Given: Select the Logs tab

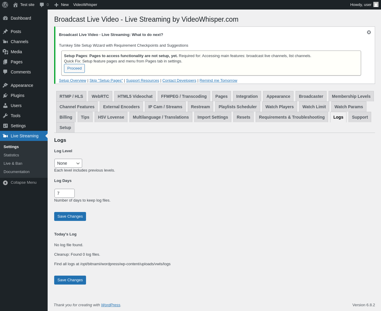Looking at the screenshot, I should [338, 117].
